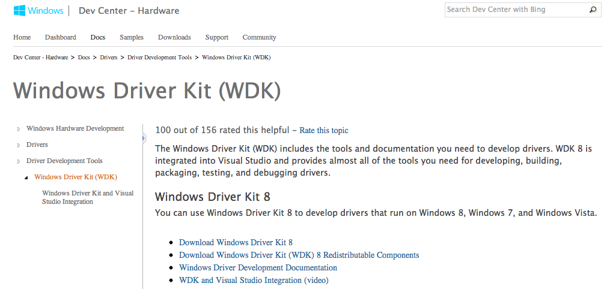Open Windows Hardware Development in the sidebar
Viewport: 613px width, 289px height.
pyautogui.click(x=75, y=128)
